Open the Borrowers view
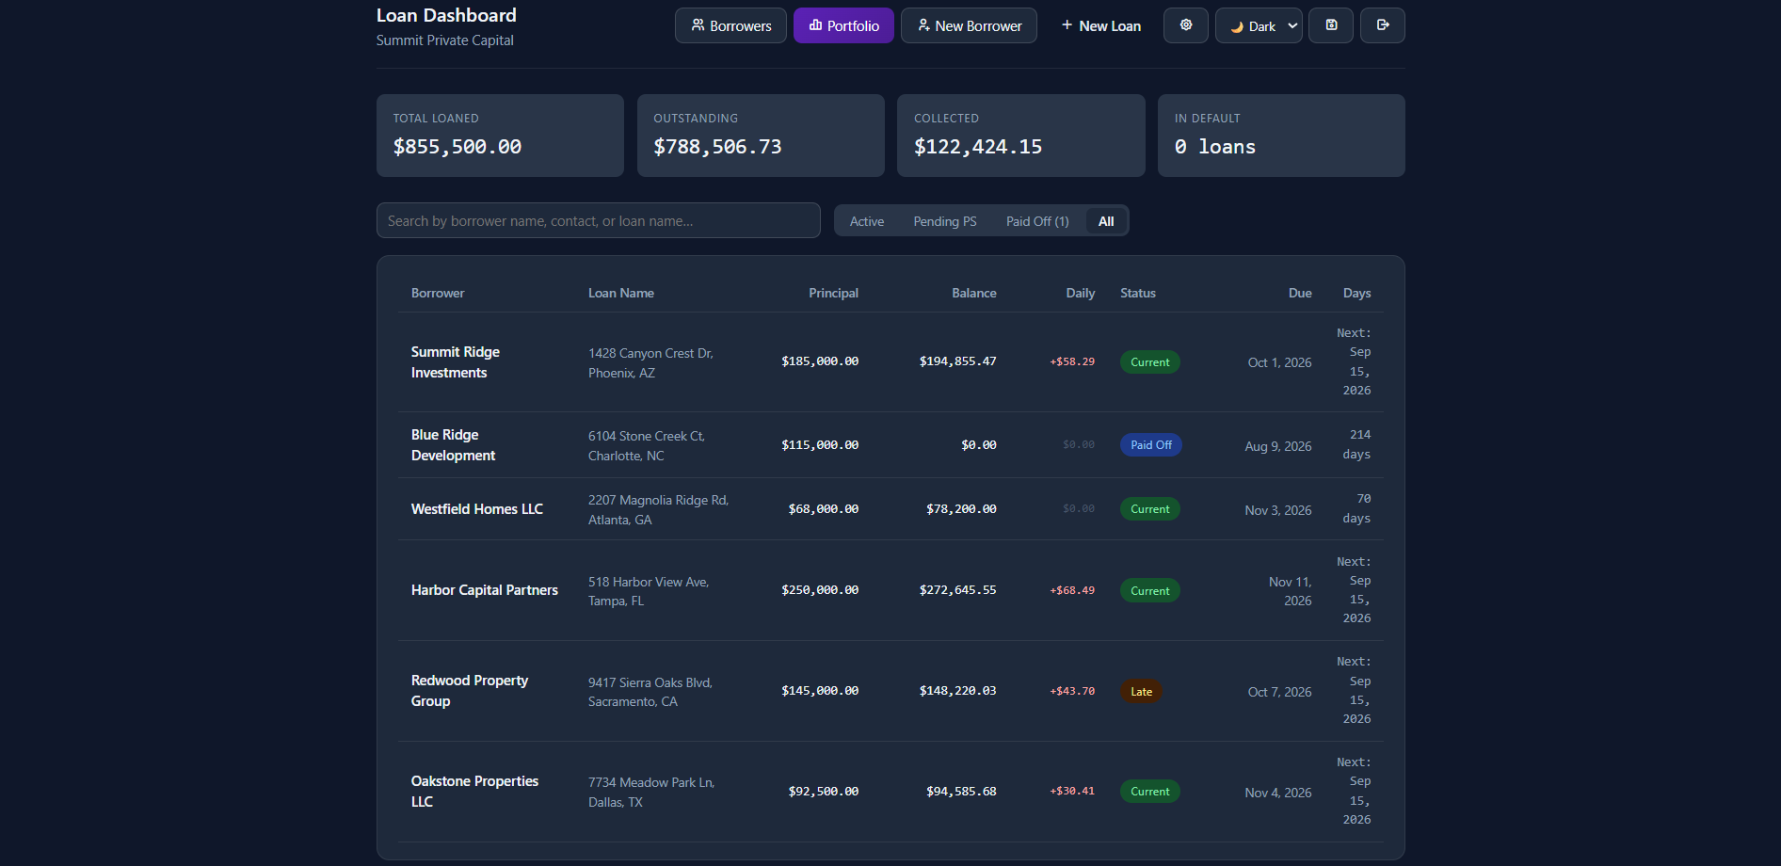The height and width of the screenshot is (866, 1781). pos(730,25)
